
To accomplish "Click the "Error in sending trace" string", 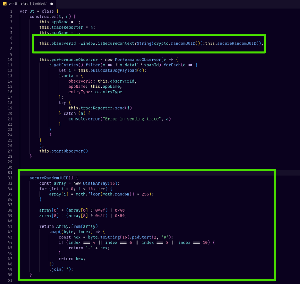I will coord(131,119).
